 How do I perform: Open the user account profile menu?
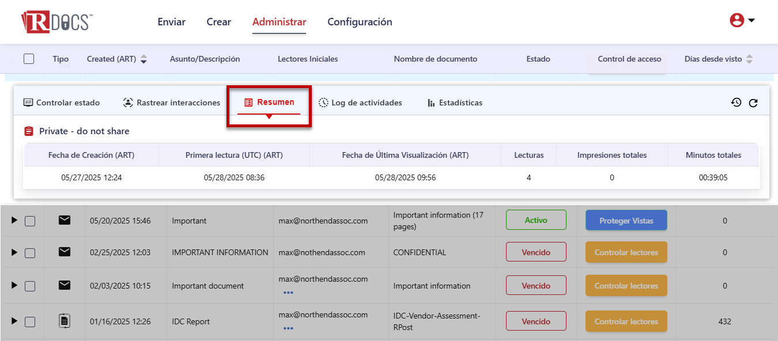point(742,21)
